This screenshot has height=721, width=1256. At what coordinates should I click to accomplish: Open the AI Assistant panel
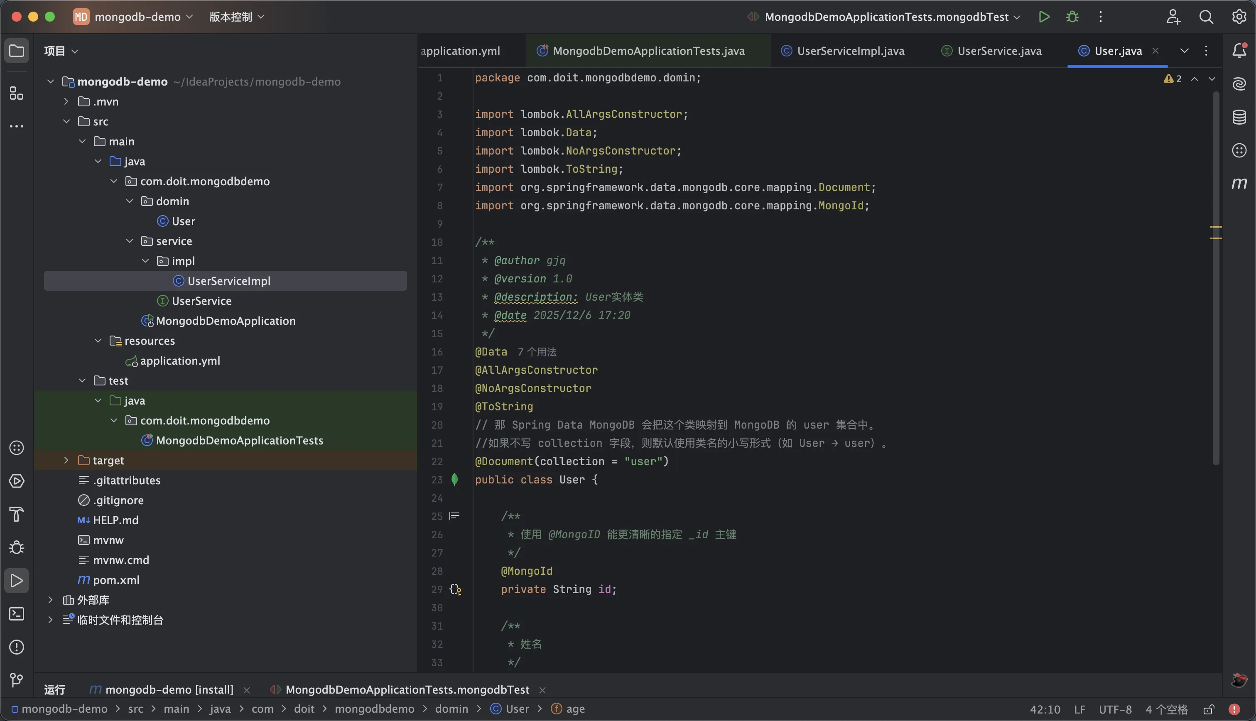(x=1239, y=83)
